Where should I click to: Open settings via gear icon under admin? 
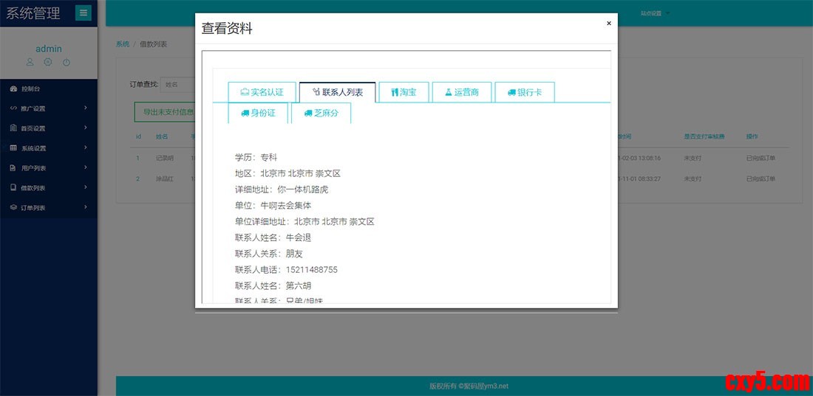48,63
